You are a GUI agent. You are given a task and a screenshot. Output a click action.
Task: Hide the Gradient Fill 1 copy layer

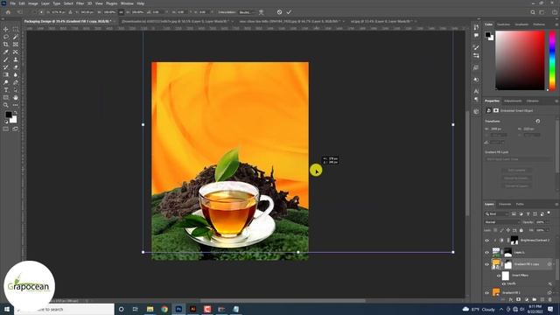click(486, 264)
